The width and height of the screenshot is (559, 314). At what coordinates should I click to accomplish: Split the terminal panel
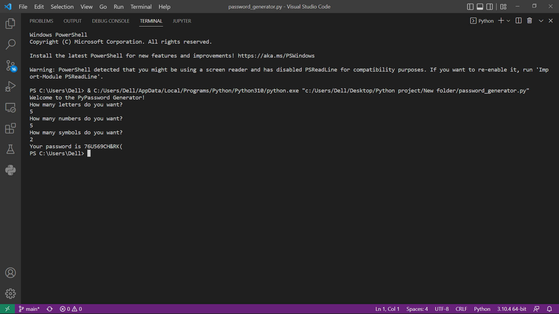[519, 21]
